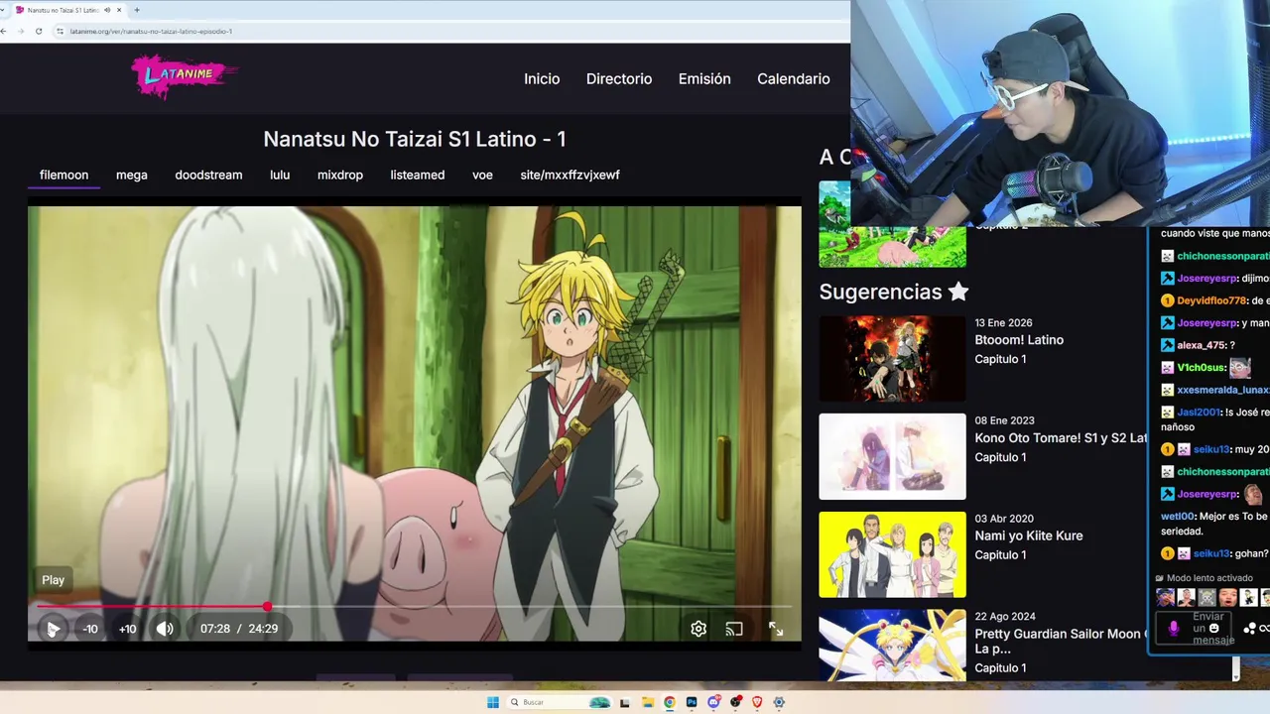Open the Btooom! Latino suggestion title
The width and height of the screenshot is (1270, 714).
click(1019, 339)
